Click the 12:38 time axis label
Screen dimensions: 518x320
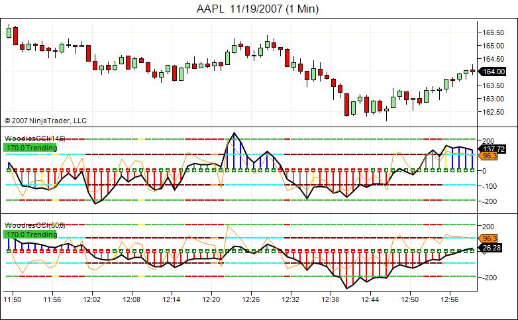tap(331, 299)
